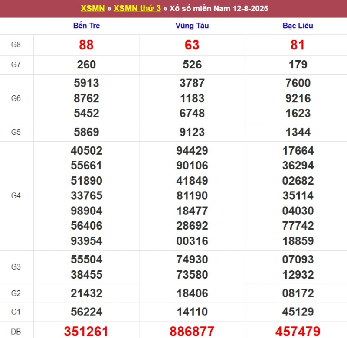The height and width of the screenshot is (338, 347).
Task: Select the G2 row label
Action: [16, 293]
